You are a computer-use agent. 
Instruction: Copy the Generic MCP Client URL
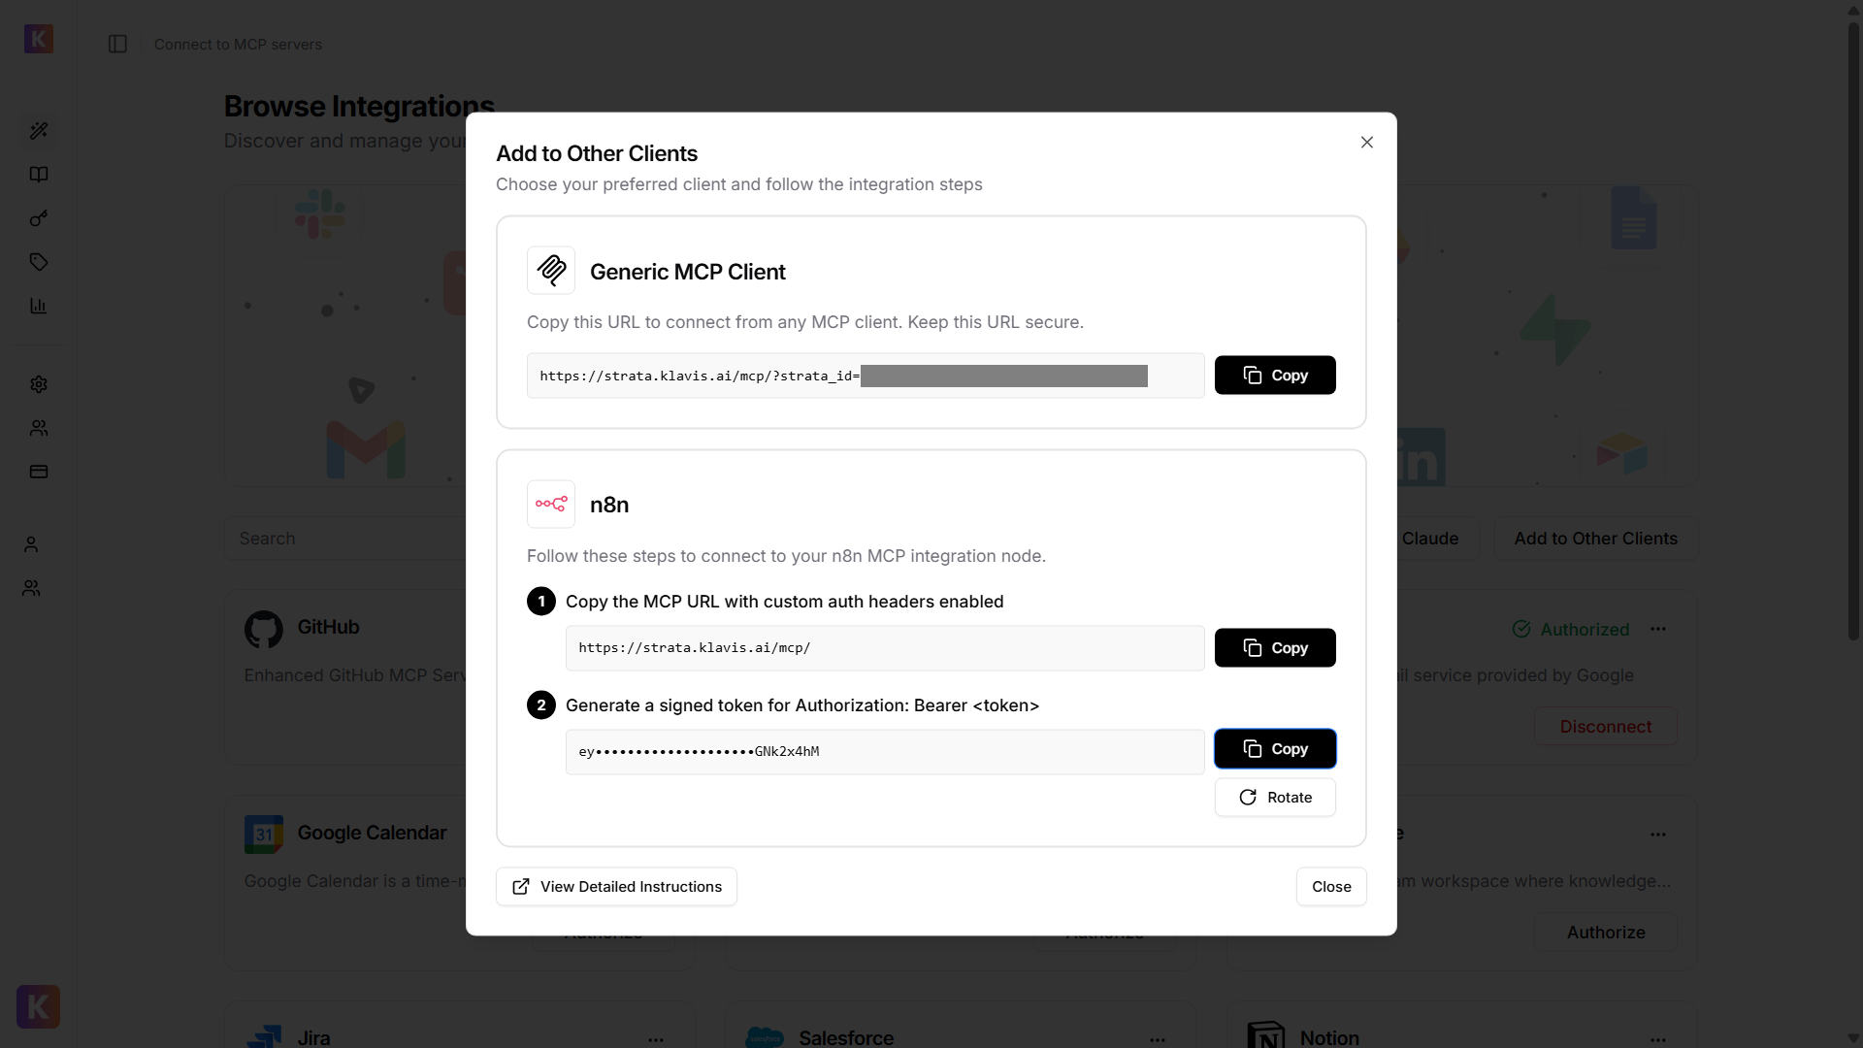(x=1275, y=375)
